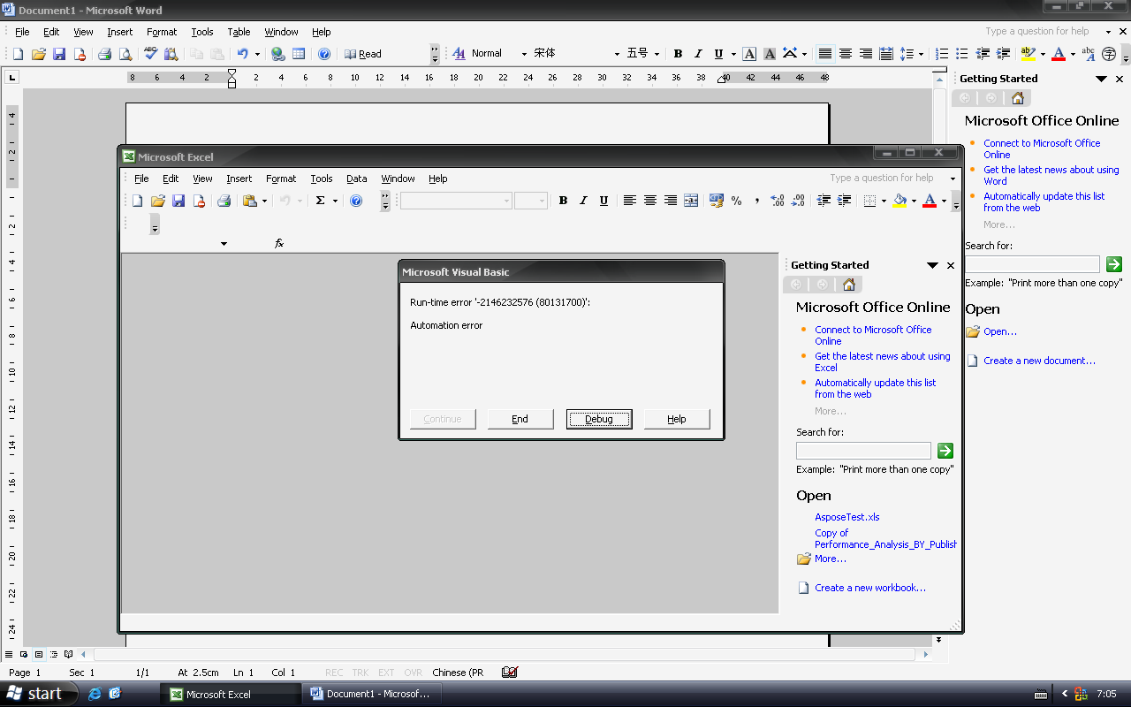Click Percent Style icon in Excel toolbar
Viewport: 1131px width, 707px height.
point(736,201)
